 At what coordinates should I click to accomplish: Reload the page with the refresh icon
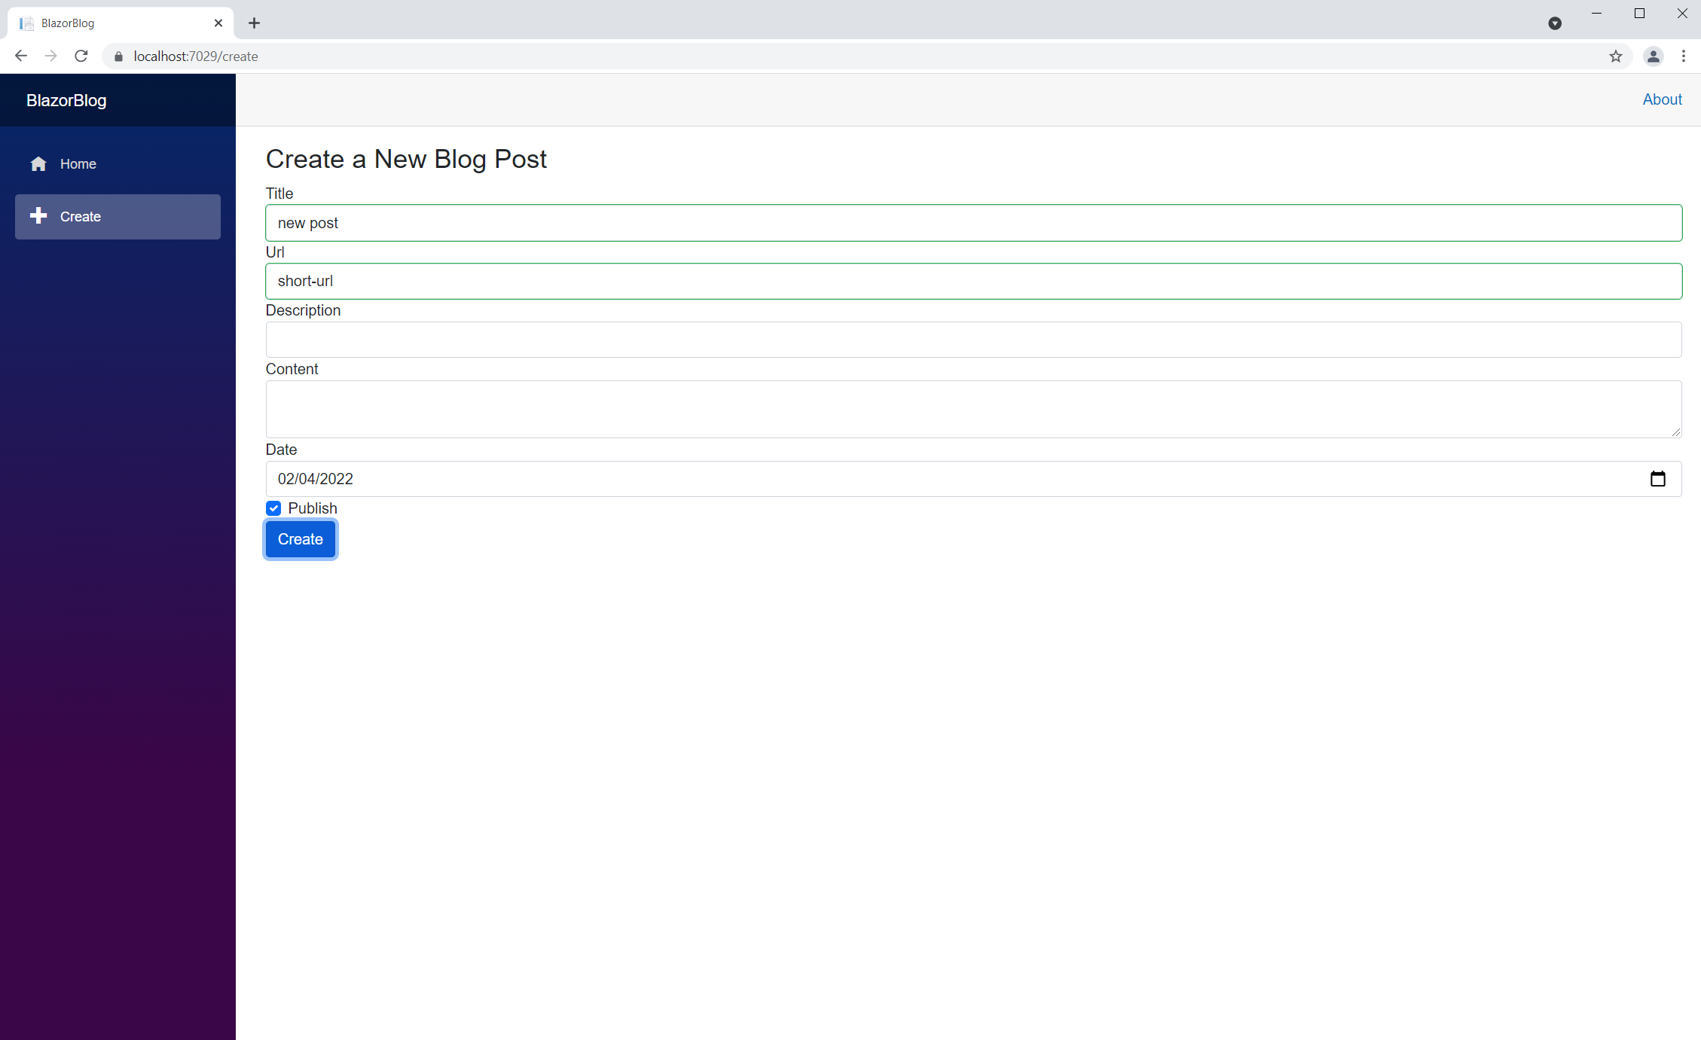[x=81, y=56]
